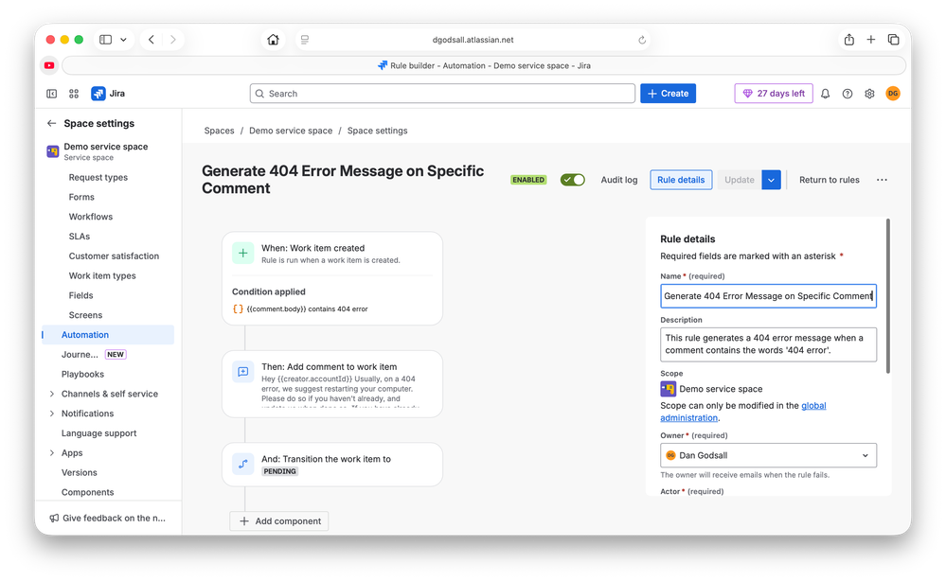Open Language support settings
This screenshot has width=946, height=581.
tap(98, 433)
